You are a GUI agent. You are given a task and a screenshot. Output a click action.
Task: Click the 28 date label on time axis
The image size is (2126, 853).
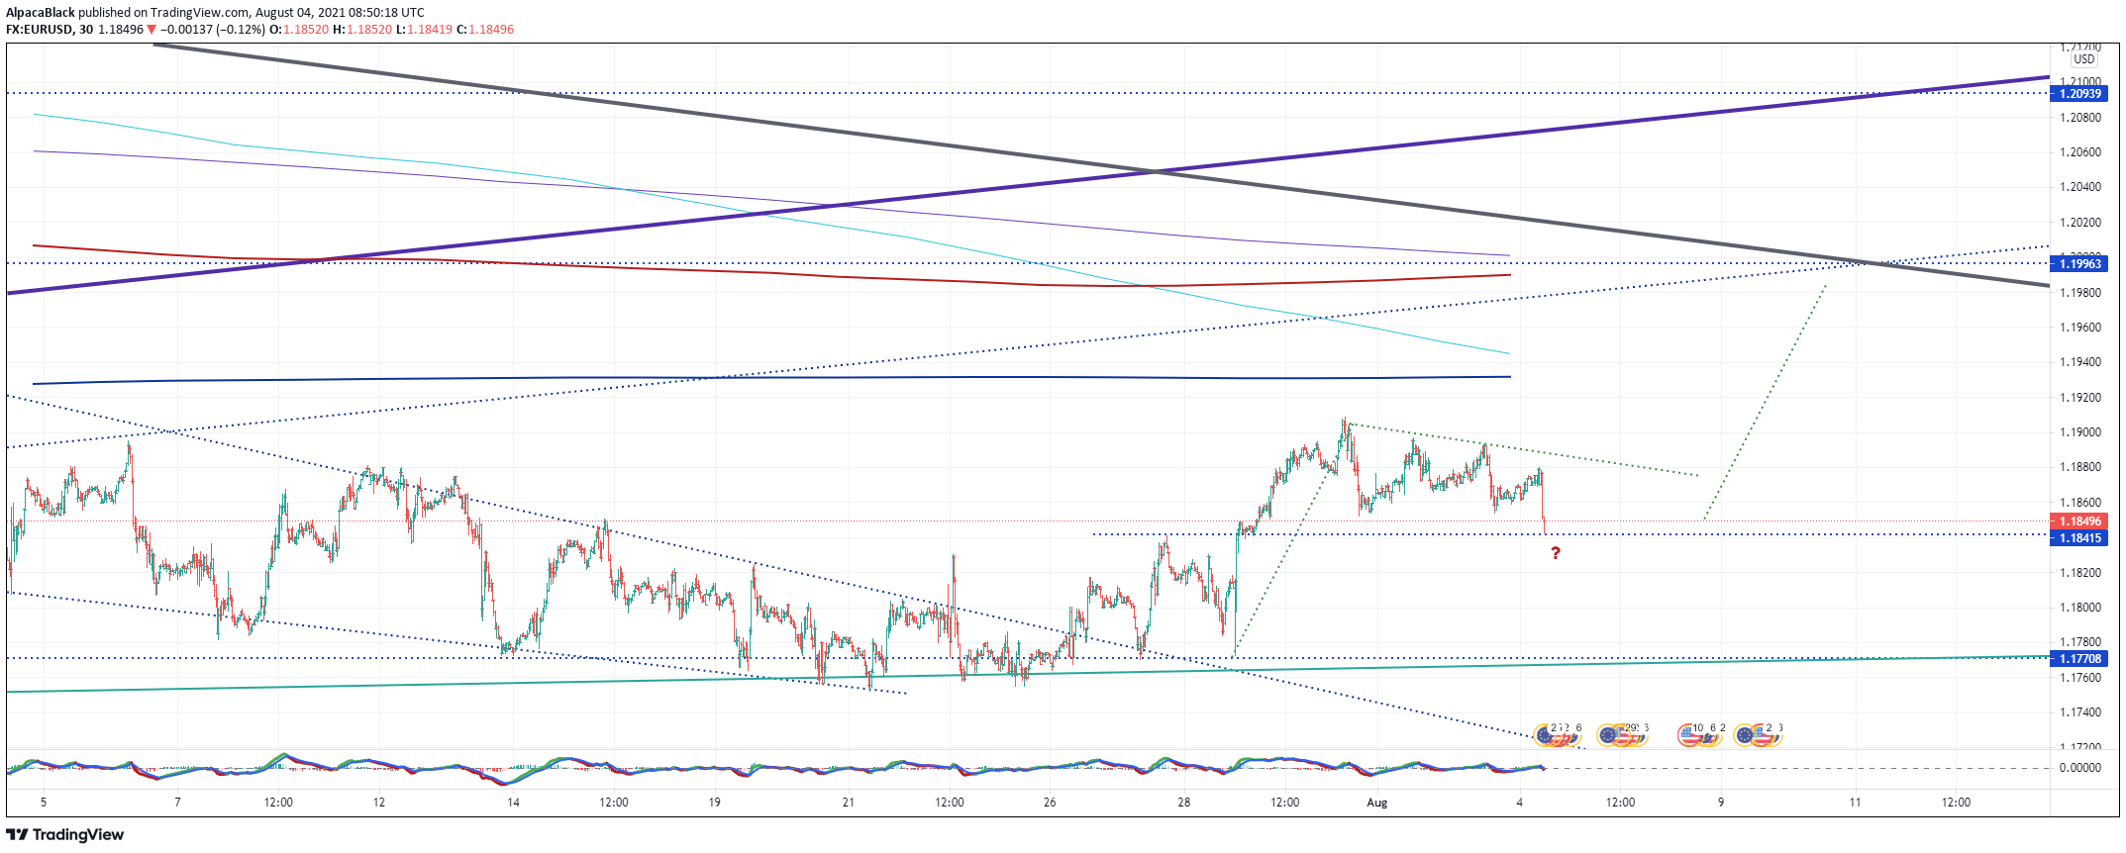[x=1184, y=803]
